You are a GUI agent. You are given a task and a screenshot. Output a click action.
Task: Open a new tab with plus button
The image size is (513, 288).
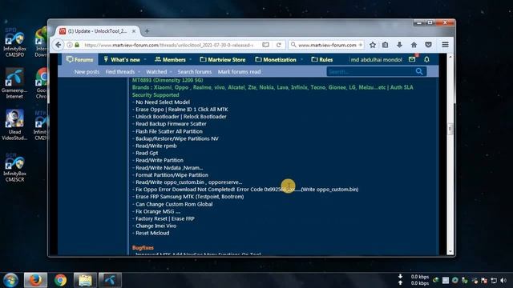[147, 31]
